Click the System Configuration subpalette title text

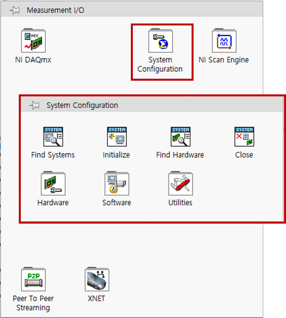tap(82, 105)
